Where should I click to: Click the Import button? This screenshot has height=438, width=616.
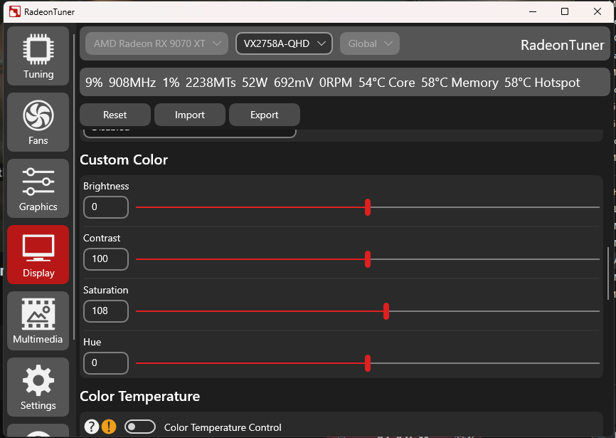tap(190, 115)
